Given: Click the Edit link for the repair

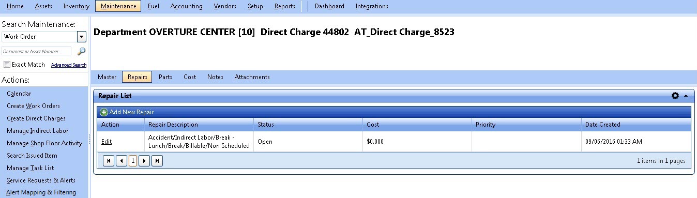Looking at the screenshot, I should [107, 142].
